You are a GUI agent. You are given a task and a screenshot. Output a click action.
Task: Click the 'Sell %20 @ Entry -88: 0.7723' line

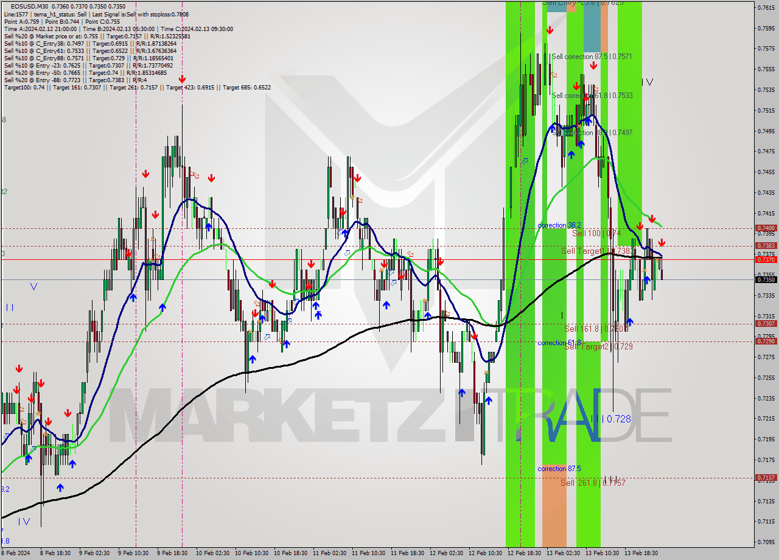coord(75,80)
